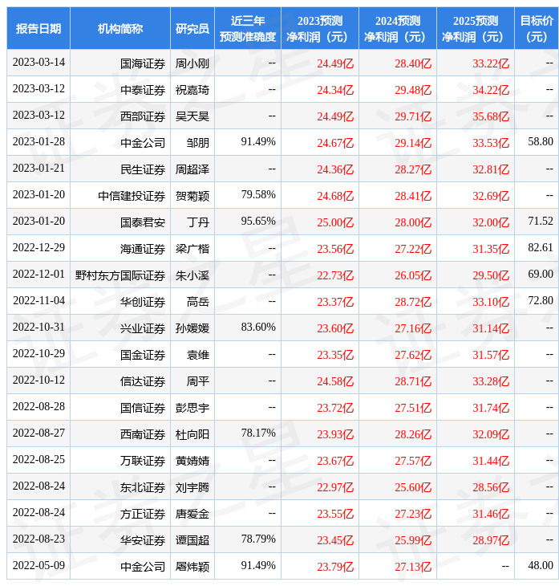Click target price 48.00
The width and height of the screenshot is (559, 586).
[x=541, y=565]
